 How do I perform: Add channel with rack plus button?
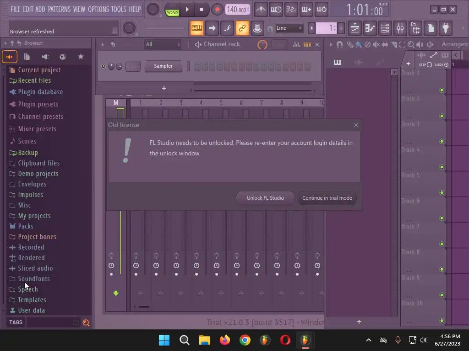point(164,88)
